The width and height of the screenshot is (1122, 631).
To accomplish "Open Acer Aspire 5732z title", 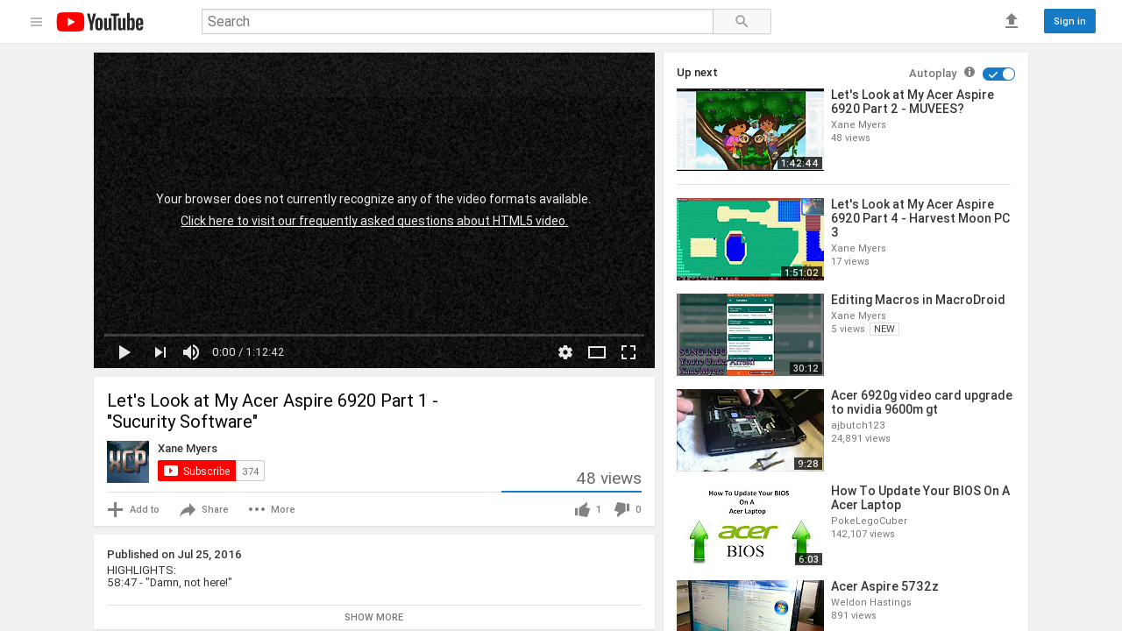I will [x=884, y=586].
